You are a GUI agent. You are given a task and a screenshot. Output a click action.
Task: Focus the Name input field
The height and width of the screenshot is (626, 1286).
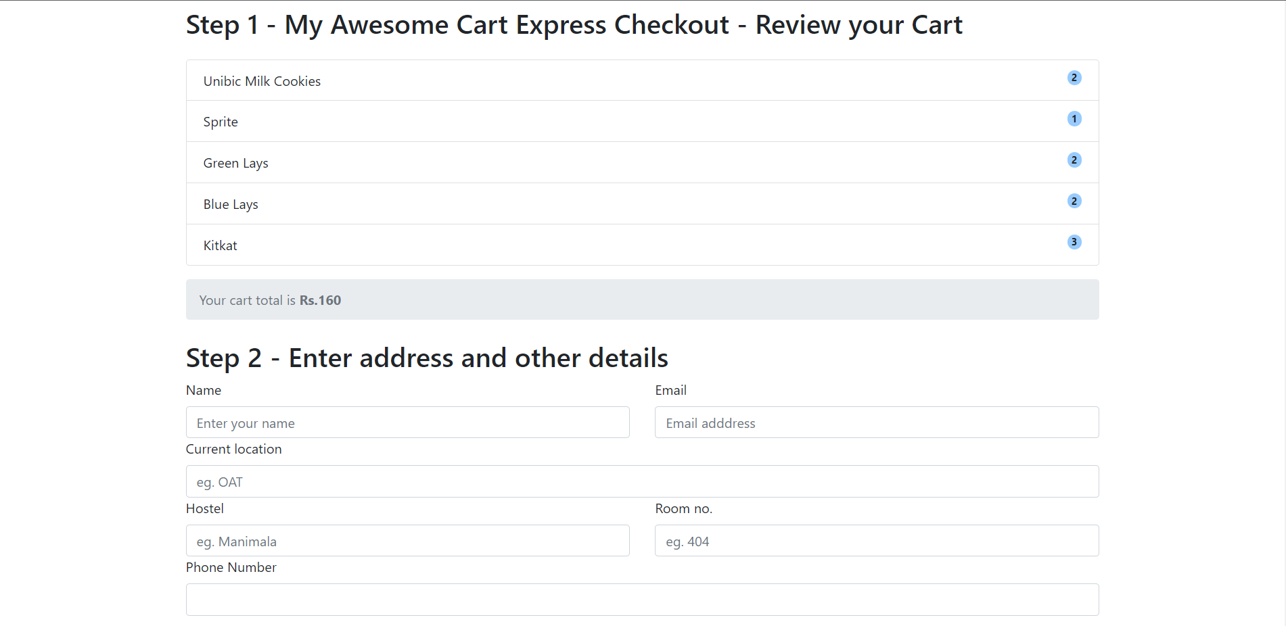click(x=408, y=423)
